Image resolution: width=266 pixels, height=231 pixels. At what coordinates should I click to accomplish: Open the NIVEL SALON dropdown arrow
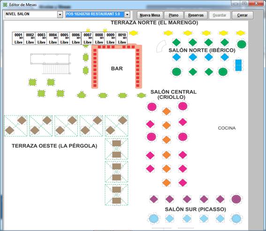click(60, 15)
